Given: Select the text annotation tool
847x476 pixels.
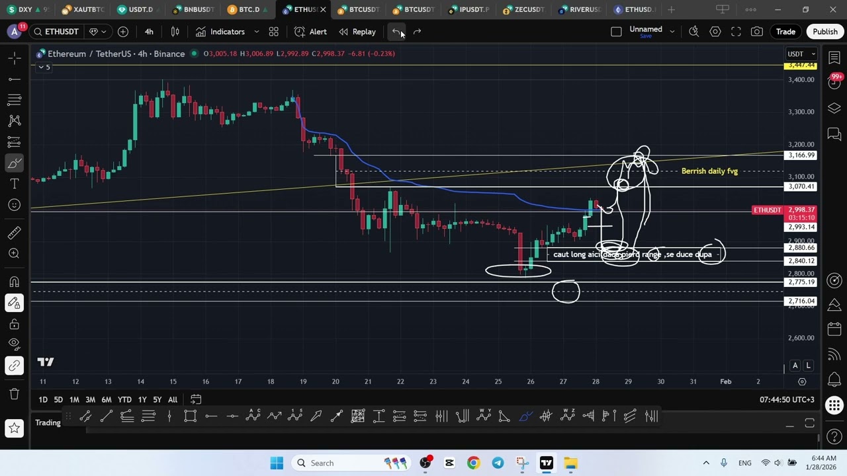Looking at the screenshot, I should coord(14,184).
